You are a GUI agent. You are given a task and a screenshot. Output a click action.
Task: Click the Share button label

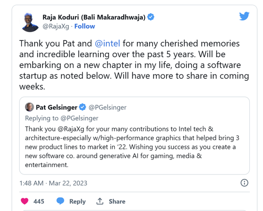click(x=117, y=201)
